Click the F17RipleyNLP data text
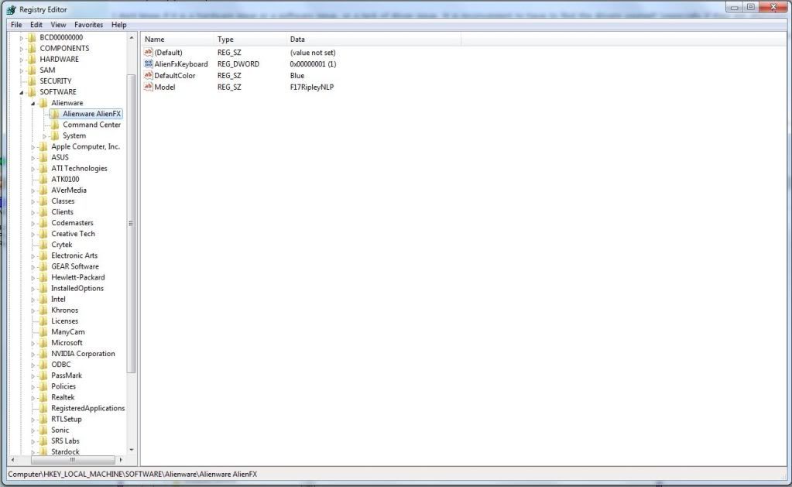792x487 pixels. (x=312, y=87)
